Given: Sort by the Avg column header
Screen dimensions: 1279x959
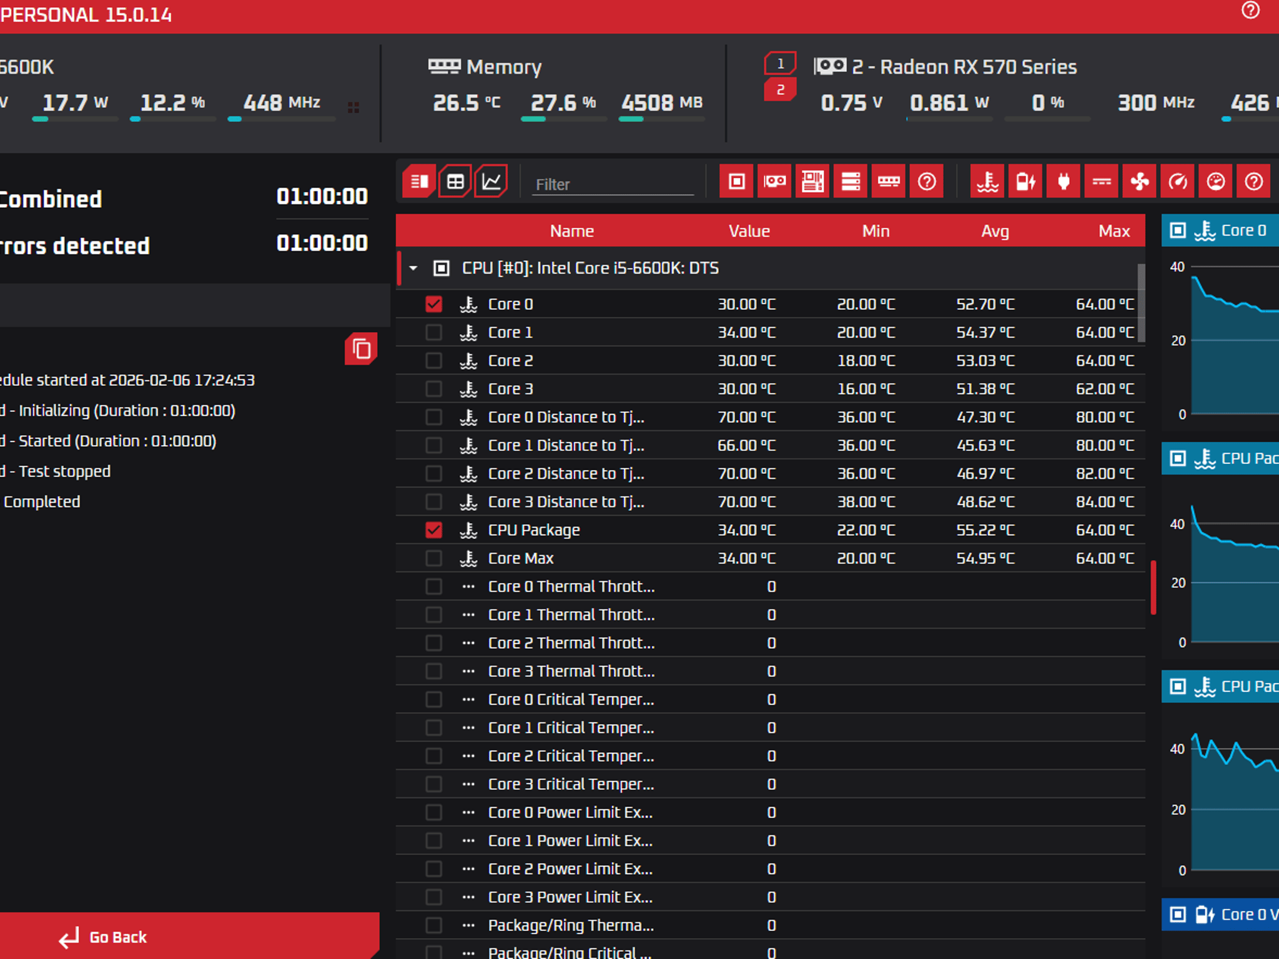Looking at the screenshot, I should pos(995,231).
